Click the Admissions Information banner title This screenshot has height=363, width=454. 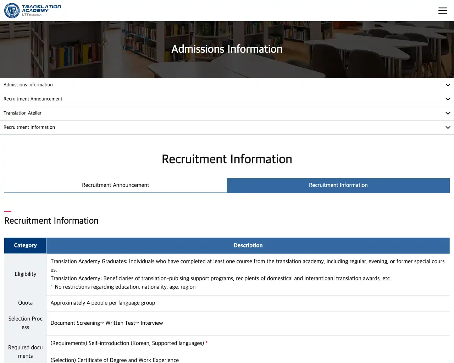point(227,49)
